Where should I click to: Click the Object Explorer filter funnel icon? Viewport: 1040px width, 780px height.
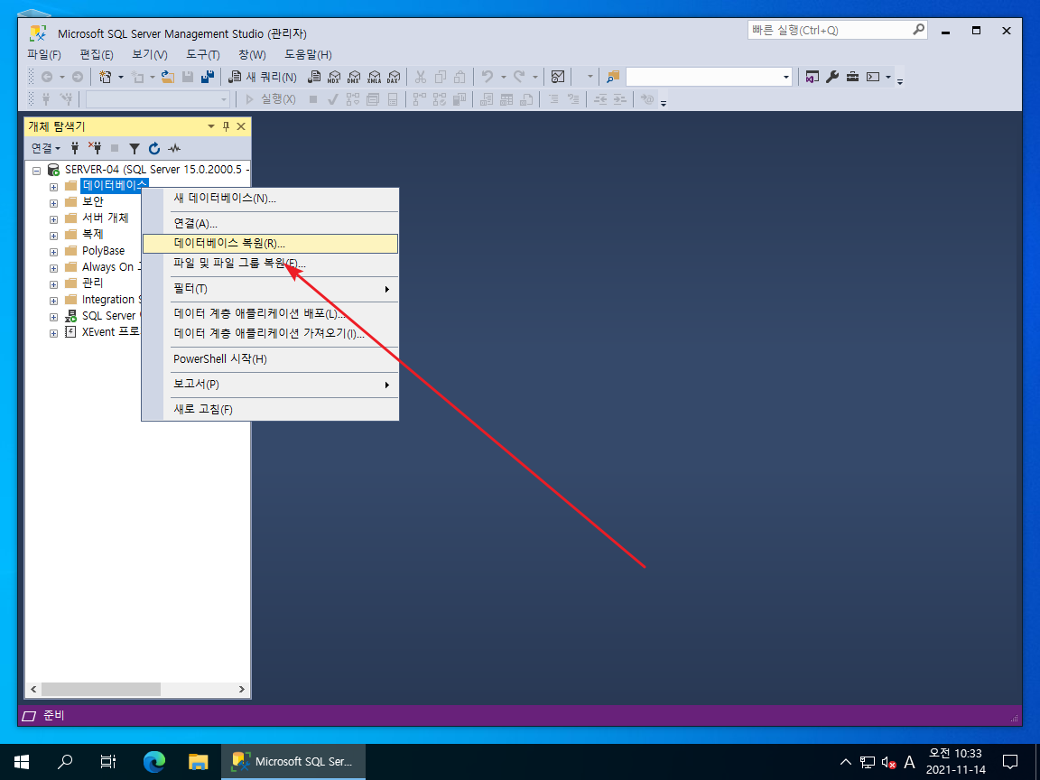pos(134,148)
